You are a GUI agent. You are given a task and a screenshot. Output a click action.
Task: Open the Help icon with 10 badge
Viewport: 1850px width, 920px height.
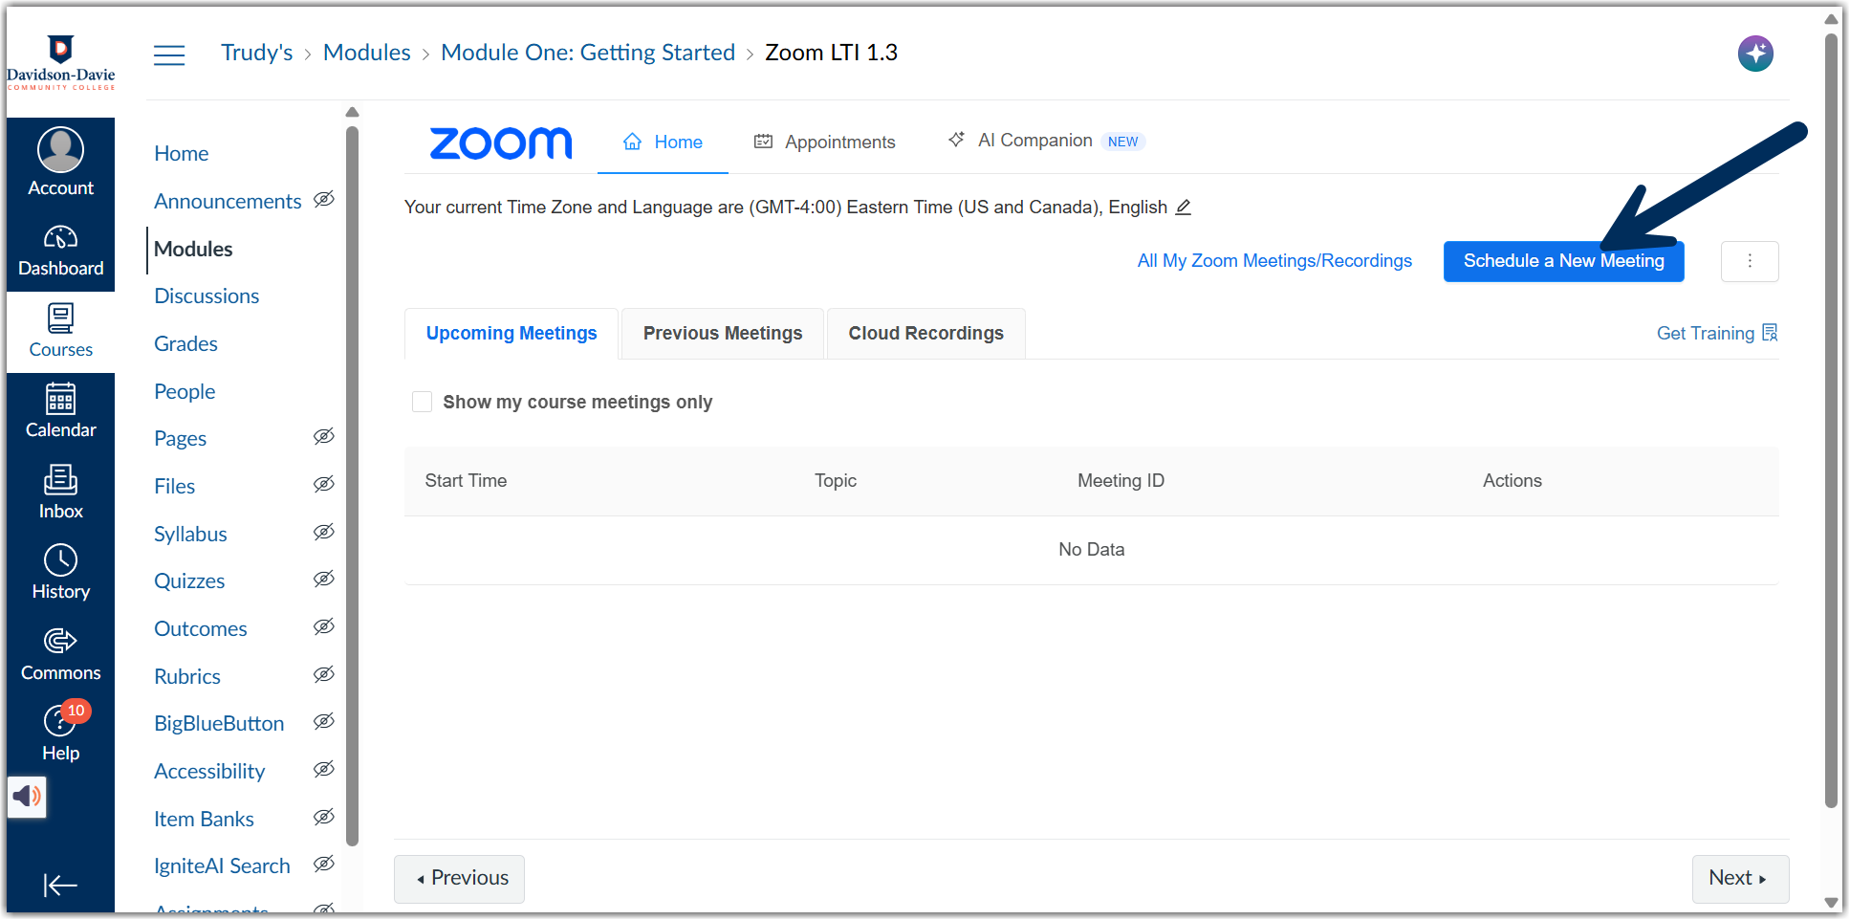coord(60,721)
